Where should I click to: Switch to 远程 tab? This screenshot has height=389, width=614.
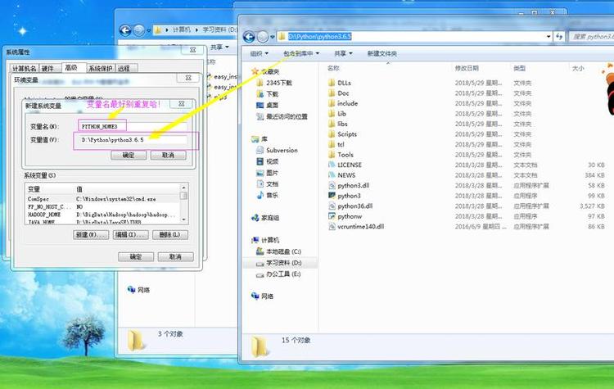(124, 68)
